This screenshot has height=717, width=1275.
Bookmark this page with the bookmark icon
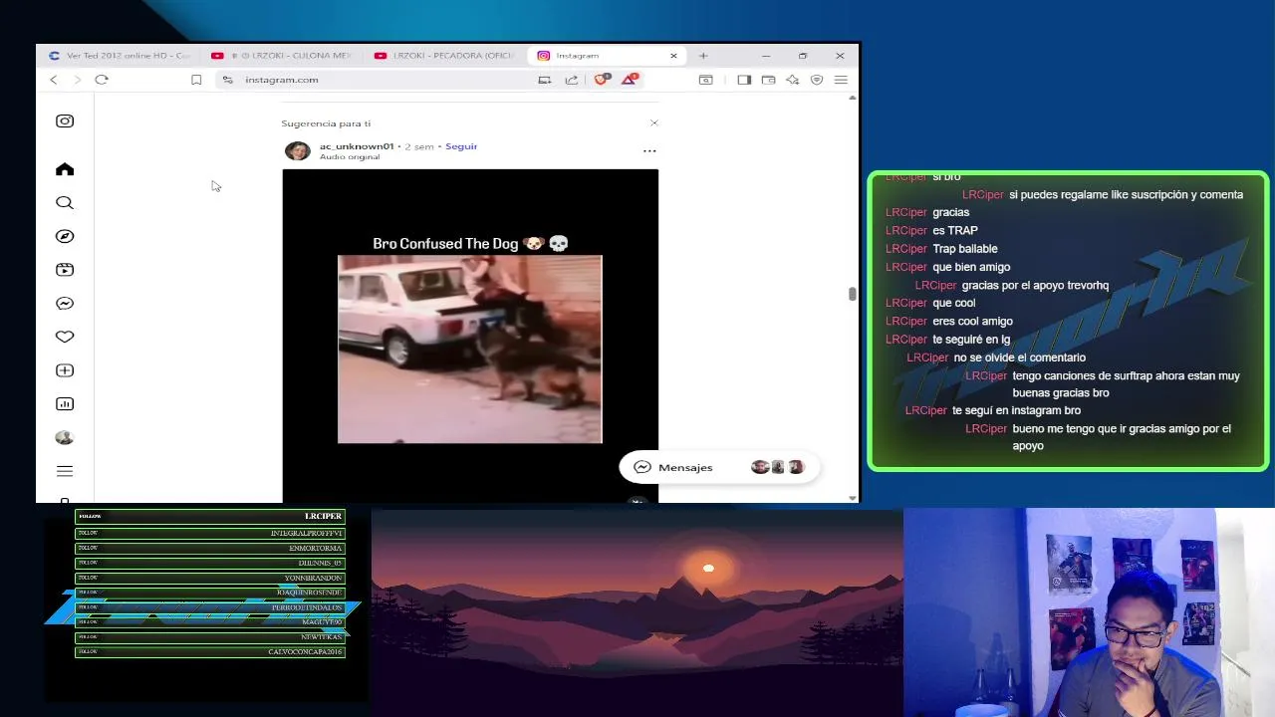pyautogui.click(x=196, y=80)
